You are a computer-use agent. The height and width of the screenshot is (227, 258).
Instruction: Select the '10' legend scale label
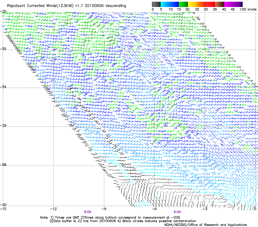pyautogui.click(x=170, y=9)
